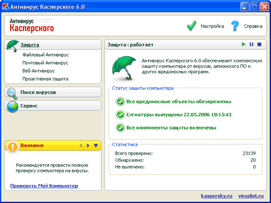The height and width of the screenshot is (203, 271).
Task: Select Веб-Антивирус in the protection list
Action: click(x=38, y=71)
